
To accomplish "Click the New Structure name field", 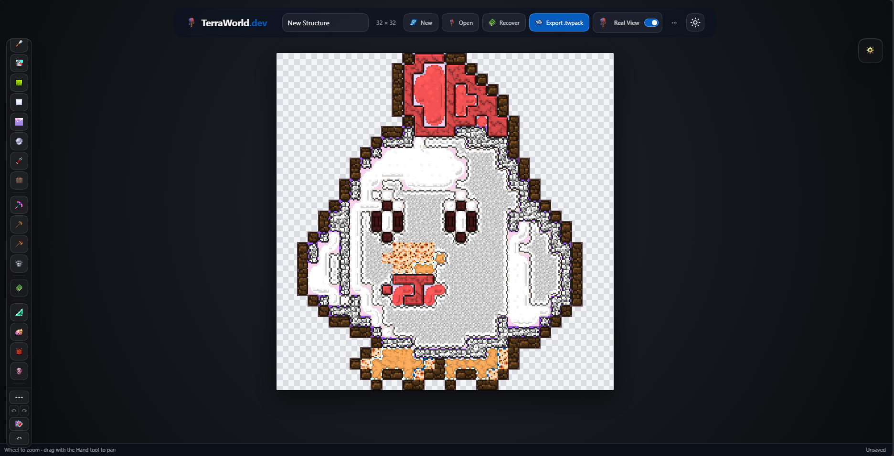I will tap(325, 22).
